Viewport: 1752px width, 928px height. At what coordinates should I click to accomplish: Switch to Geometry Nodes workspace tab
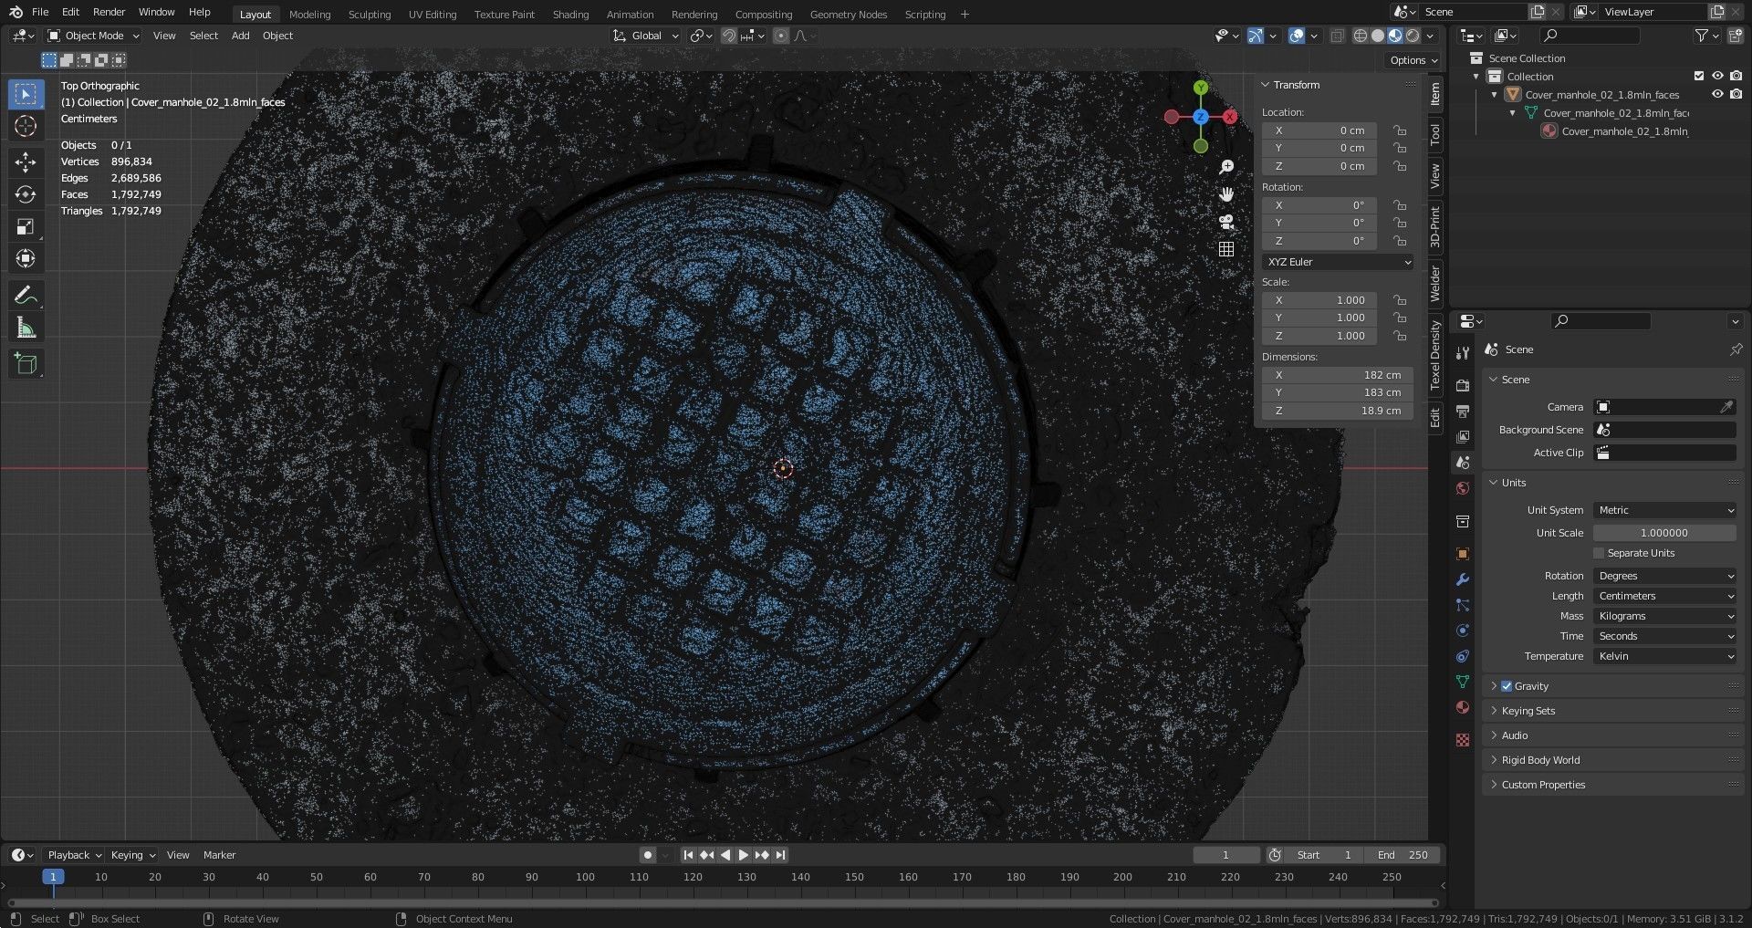849,15
